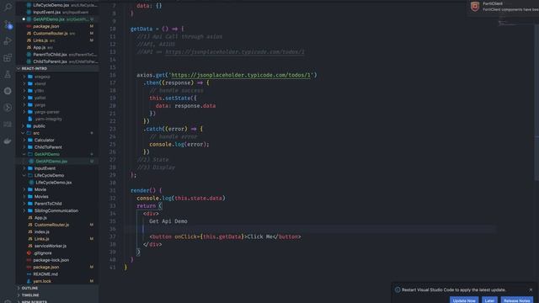This screenshot has width=539, height=303.
Task: Open CustomeRouter.js in the src folder tree
Action: tap(57, 225)
